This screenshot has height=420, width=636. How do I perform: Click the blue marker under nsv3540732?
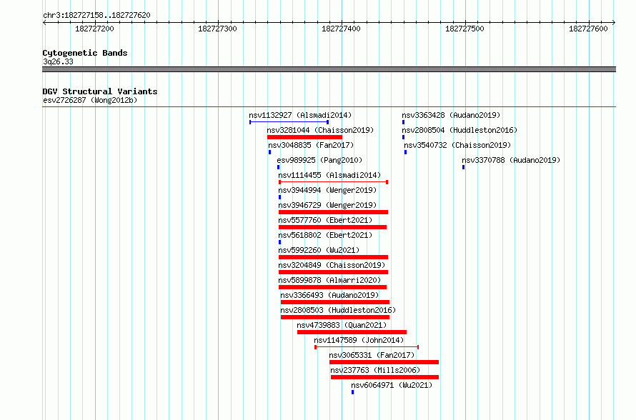click(x=406, y=152)
